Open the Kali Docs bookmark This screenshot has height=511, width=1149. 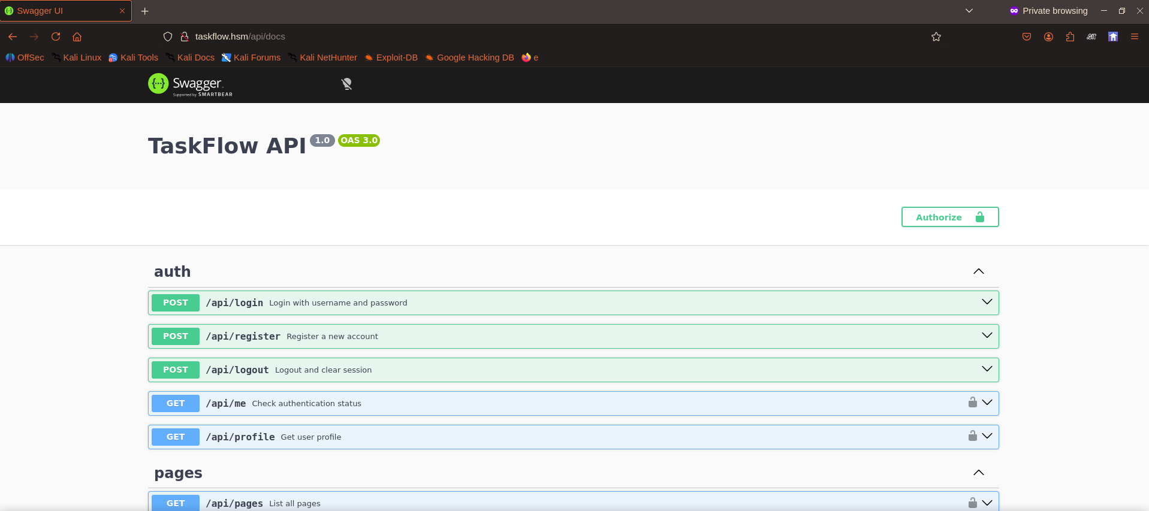[x=190, y=58]
